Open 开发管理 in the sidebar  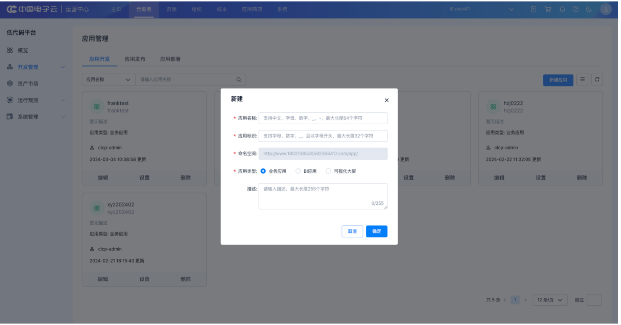pos(28,68)
